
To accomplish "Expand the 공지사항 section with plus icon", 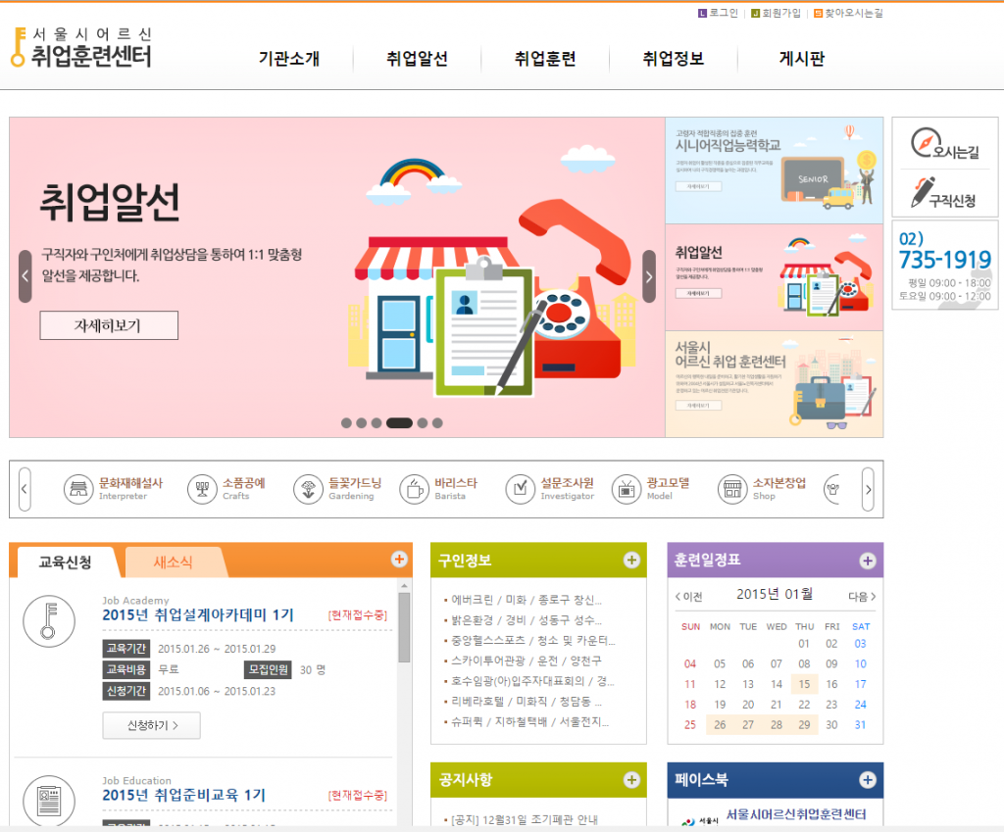I will coord(631,780).
